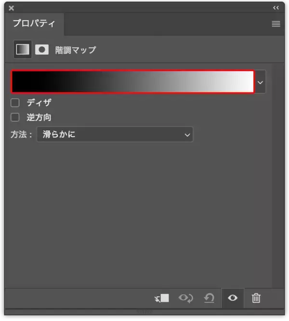The width and height of the screenshot is (289, 321).
Task: Select the gradient map adjustment icon
Action: click(x=23, y=50)
